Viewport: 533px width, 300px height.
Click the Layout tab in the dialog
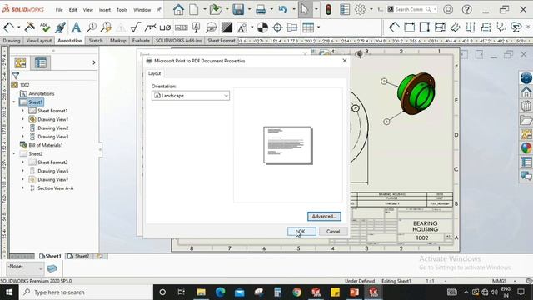[x=154, y=73]
